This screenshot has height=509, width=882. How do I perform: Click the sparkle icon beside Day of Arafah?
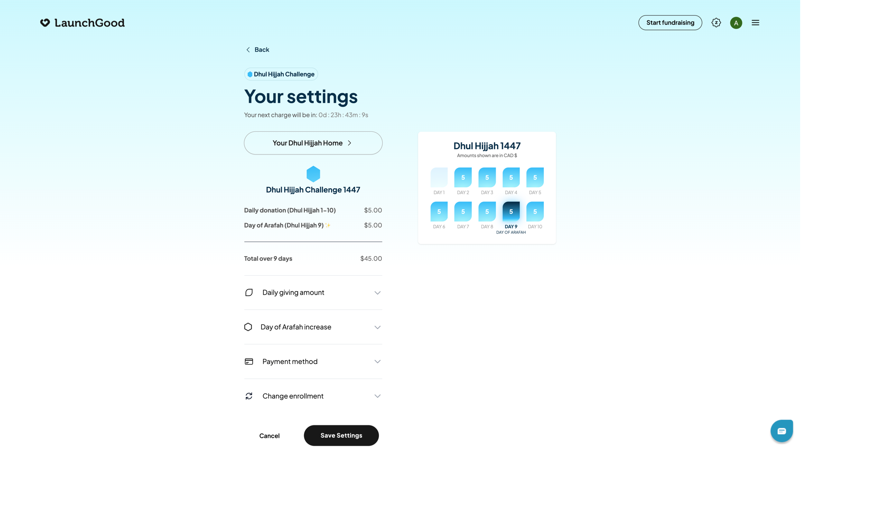tap(328, 225)
